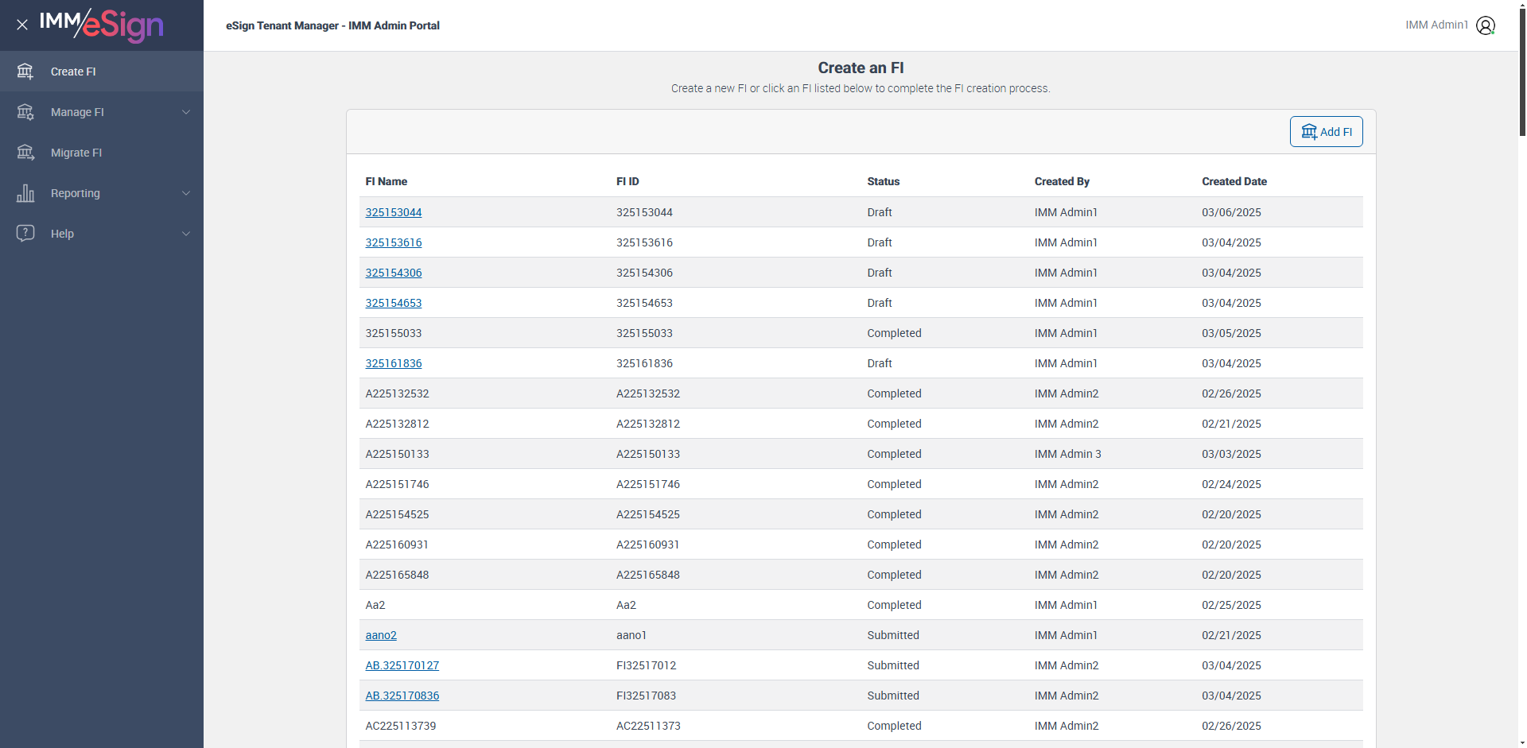Click the Add FI button
The image size is (1527, 748).
point(1326,132)
